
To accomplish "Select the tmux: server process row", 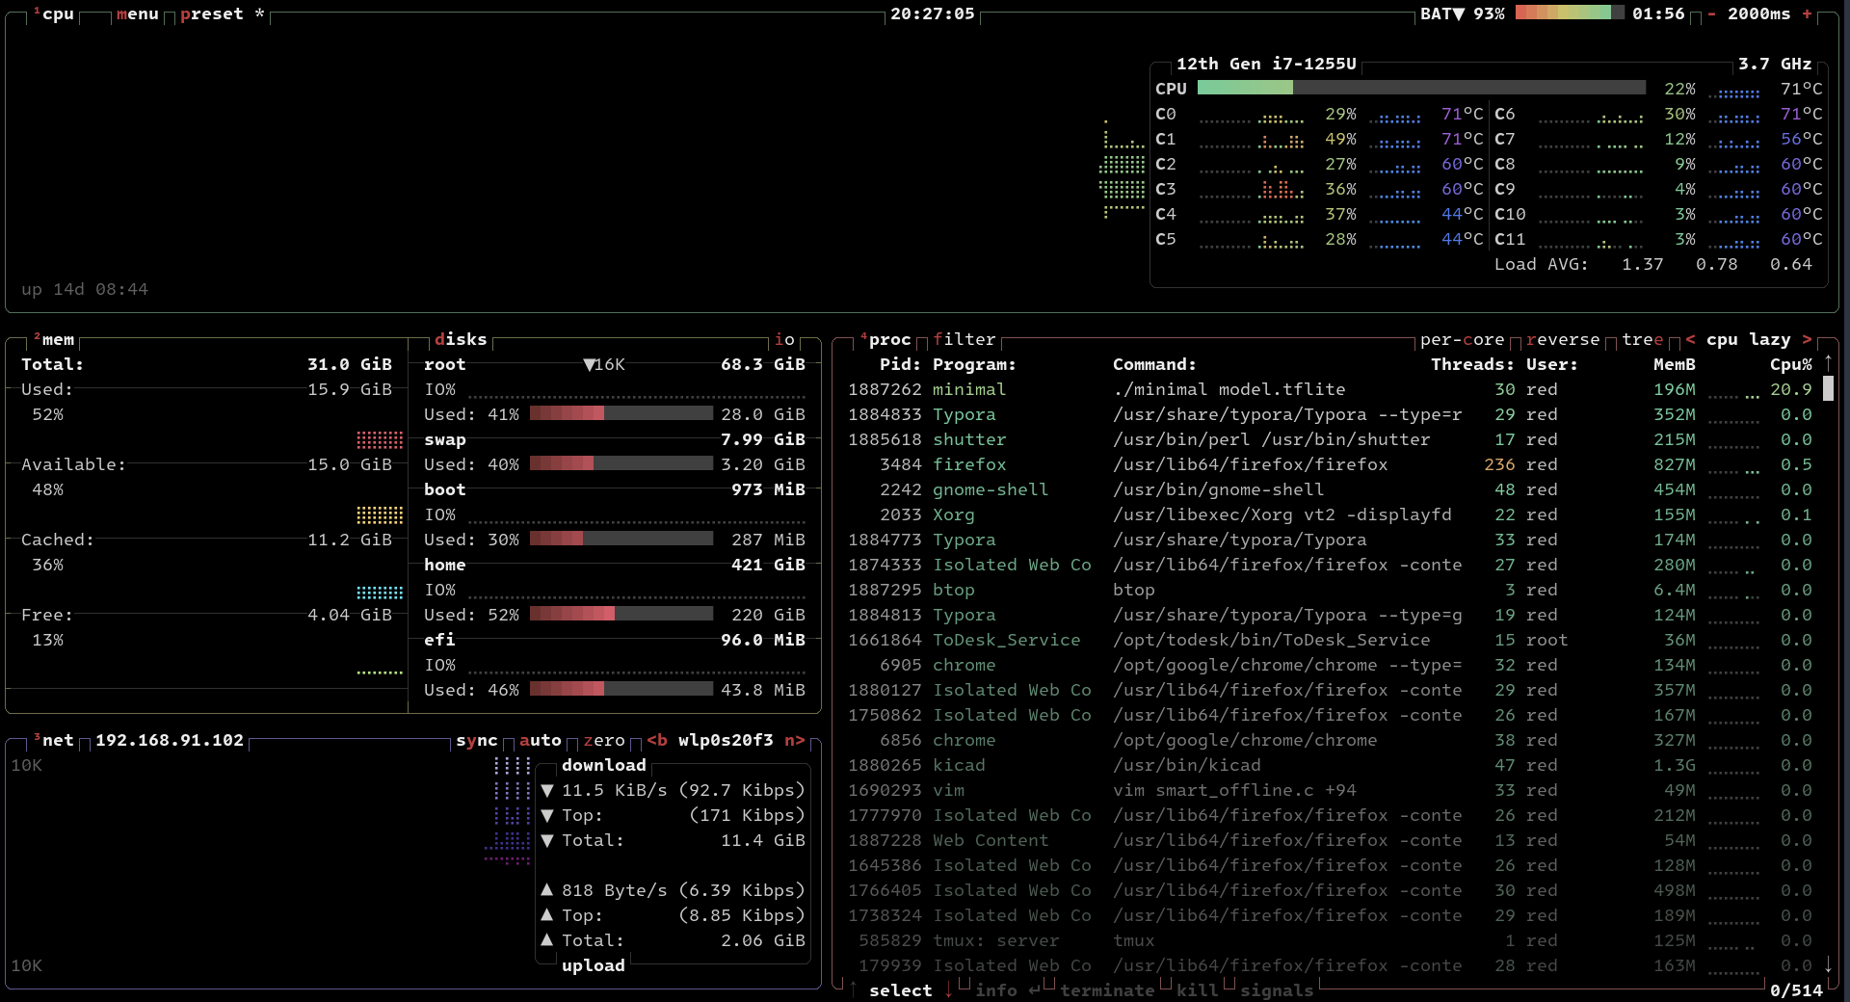I will tap(1330, 940).
